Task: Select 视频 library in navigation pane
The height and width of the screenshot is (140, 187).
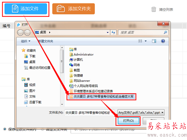Action: click(x=30, y=85)
